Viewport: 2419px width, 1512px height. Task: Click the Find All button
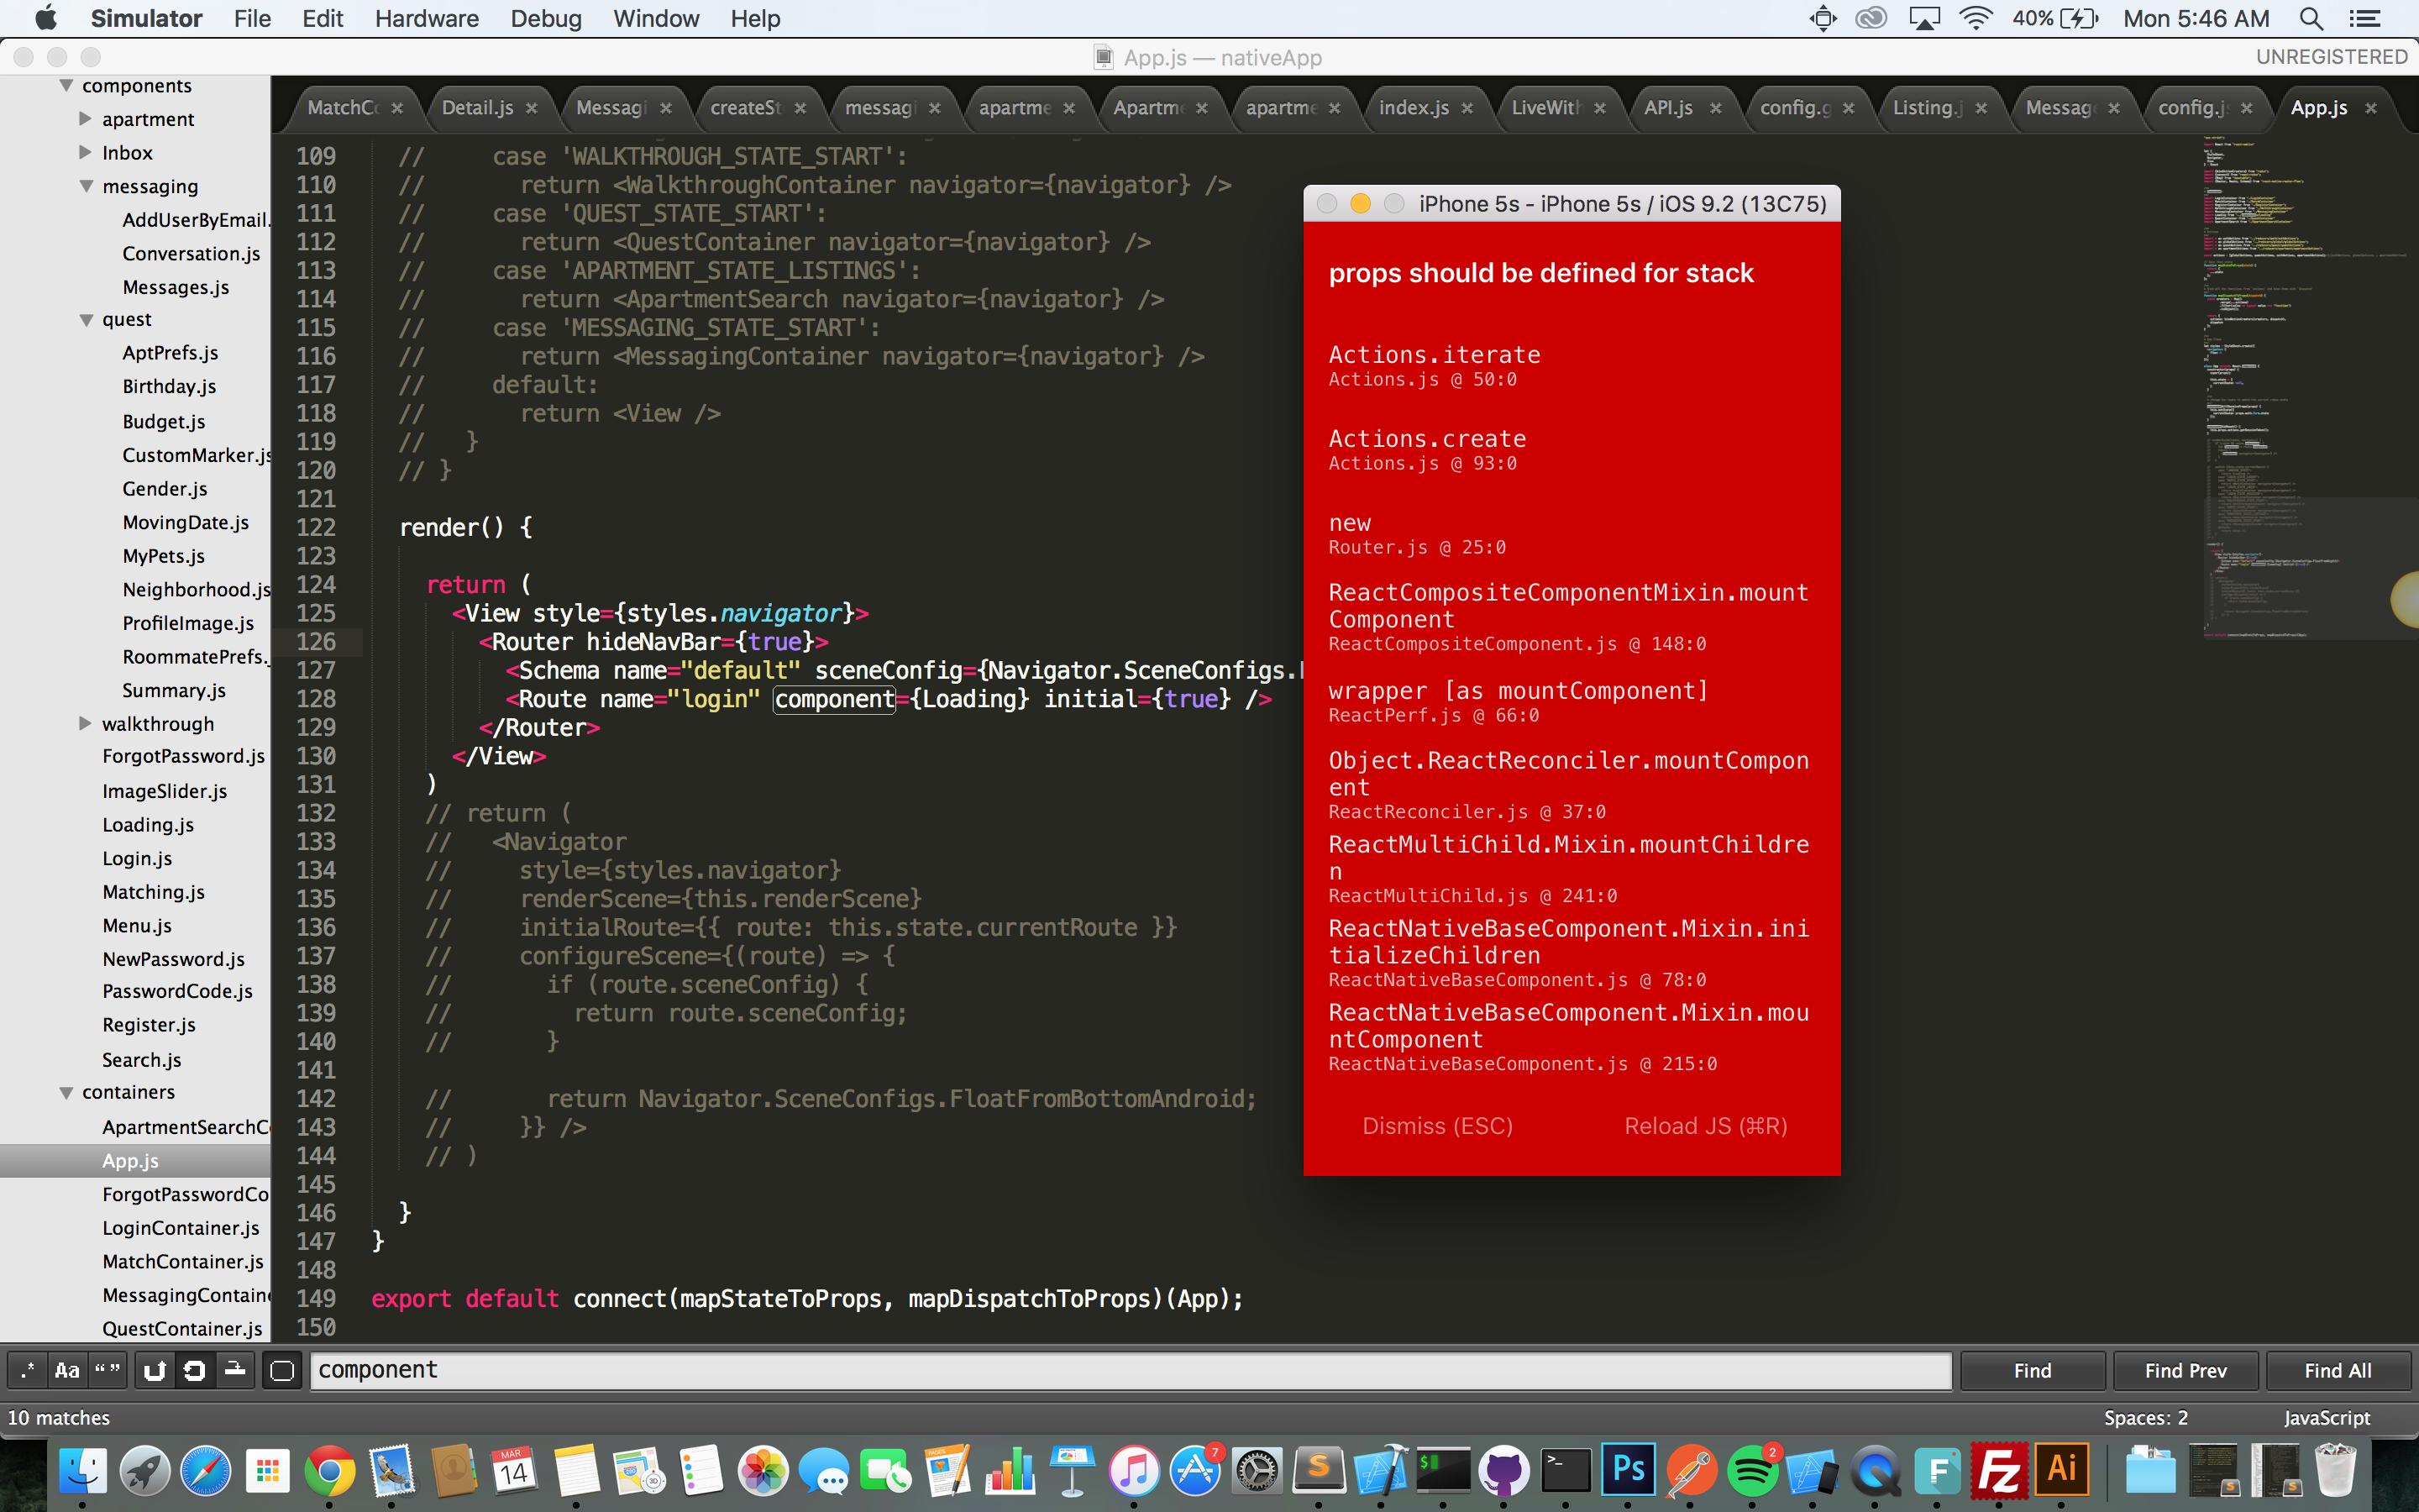click(2337, 1370)
